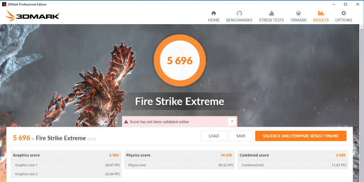
Task: Click 'Score has not been validated online' text
Action: click(159, 122)
